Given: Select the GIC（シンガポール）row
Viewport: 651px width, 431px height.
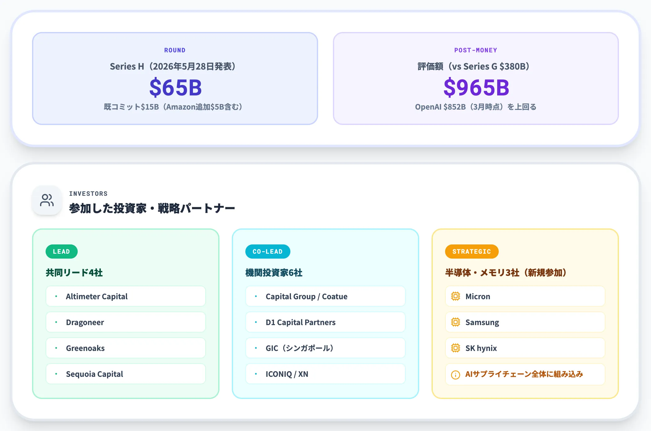Looking at the screenshot, I should point(325,348).
